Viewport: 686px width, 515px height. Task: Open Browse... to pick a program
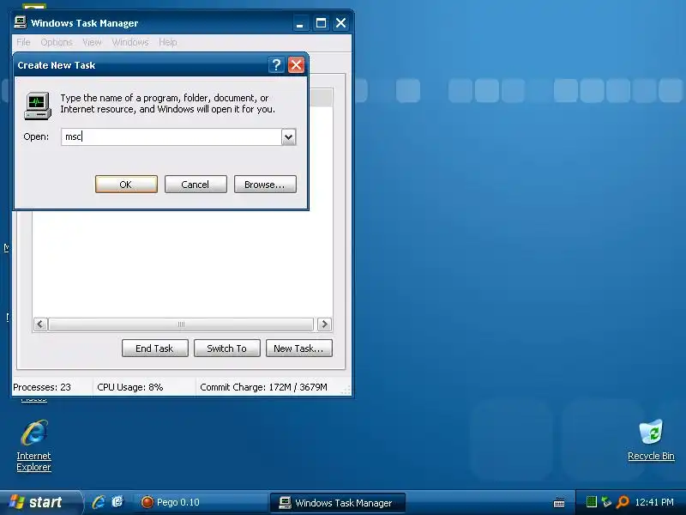(x=265, y=185)
